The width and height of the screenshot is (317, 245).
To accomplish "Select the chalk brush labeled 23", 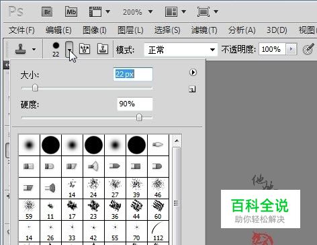I will pos(93,209).
